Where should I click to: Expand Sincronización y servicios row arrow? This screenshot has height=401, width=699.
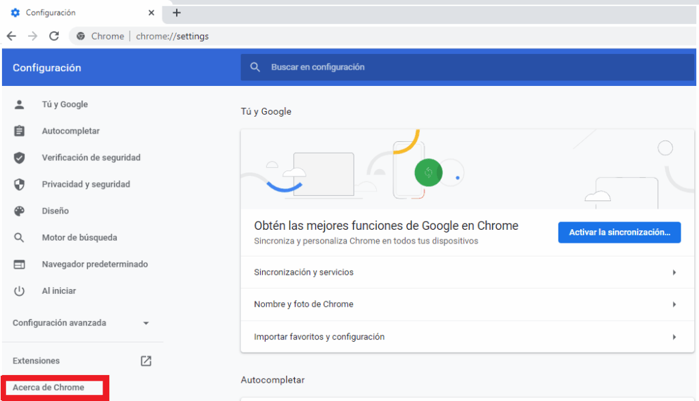674,272
